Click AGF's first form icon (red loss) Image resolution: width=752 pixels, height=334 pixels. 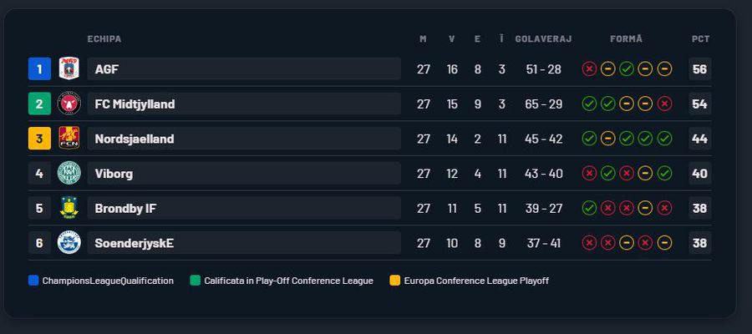tap(589, 69)
